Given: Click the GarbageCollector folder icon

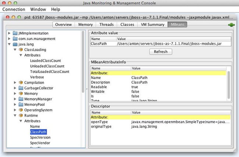Looking at the screenshot, I should (21, 88).
